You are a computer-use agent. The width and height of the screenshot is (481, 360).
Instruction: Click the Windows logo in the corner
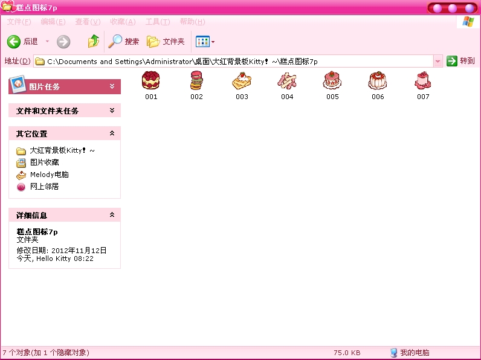point(468,22)
